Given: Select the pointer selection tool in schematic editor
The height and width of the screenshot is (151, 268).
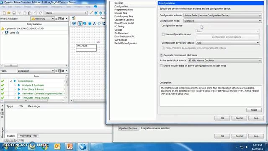Looking at the screenshot, I should (80, 23).
